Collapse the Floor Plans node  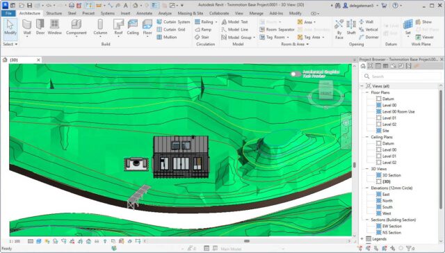(x=367, y=92)
